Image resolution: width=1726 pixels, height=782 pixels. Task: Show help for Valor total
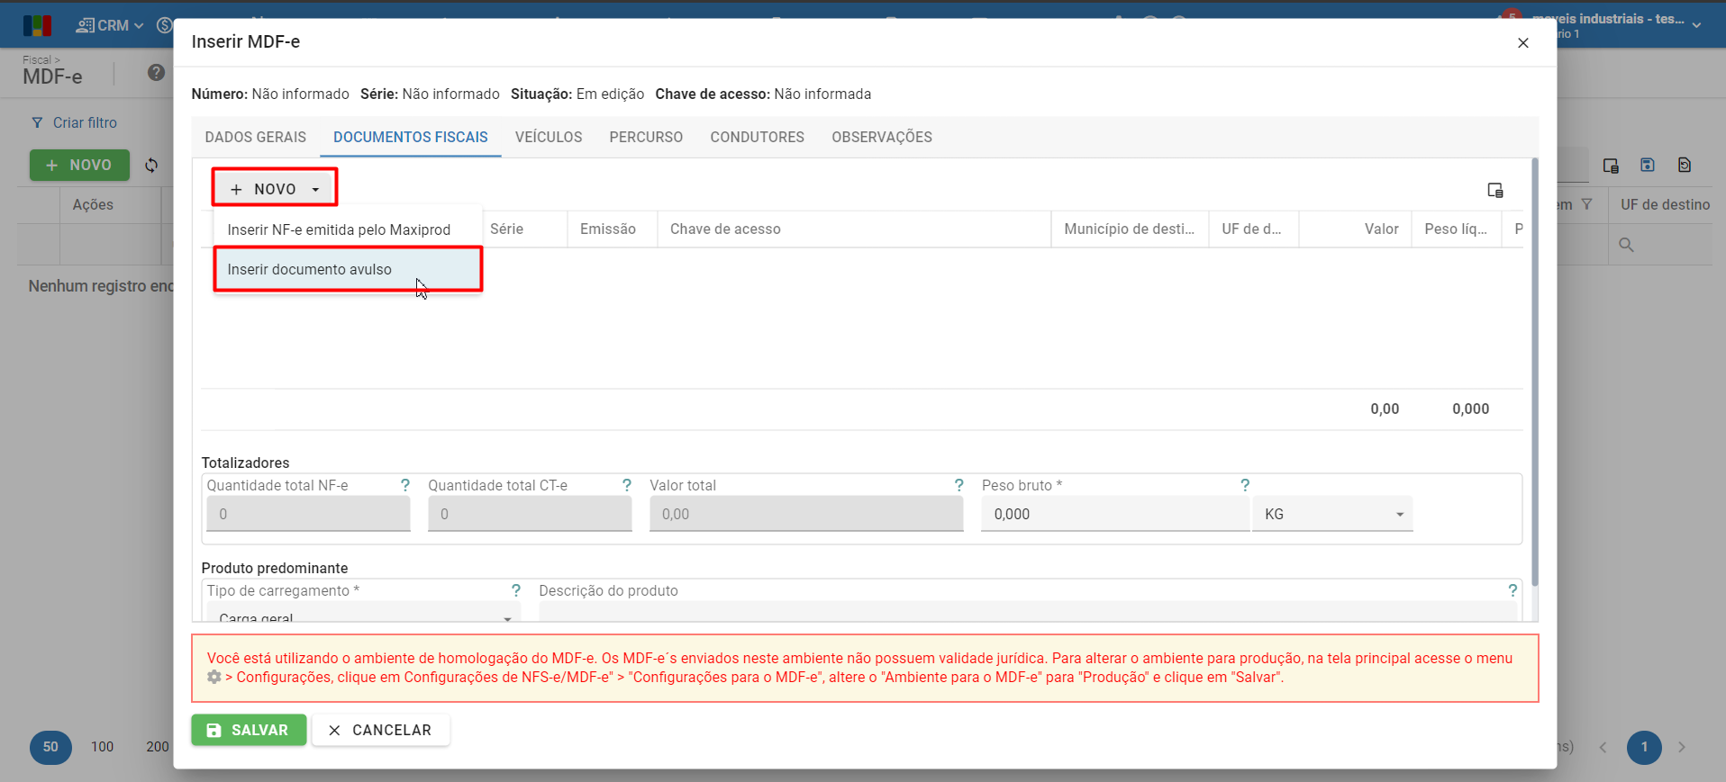(959, 485)
